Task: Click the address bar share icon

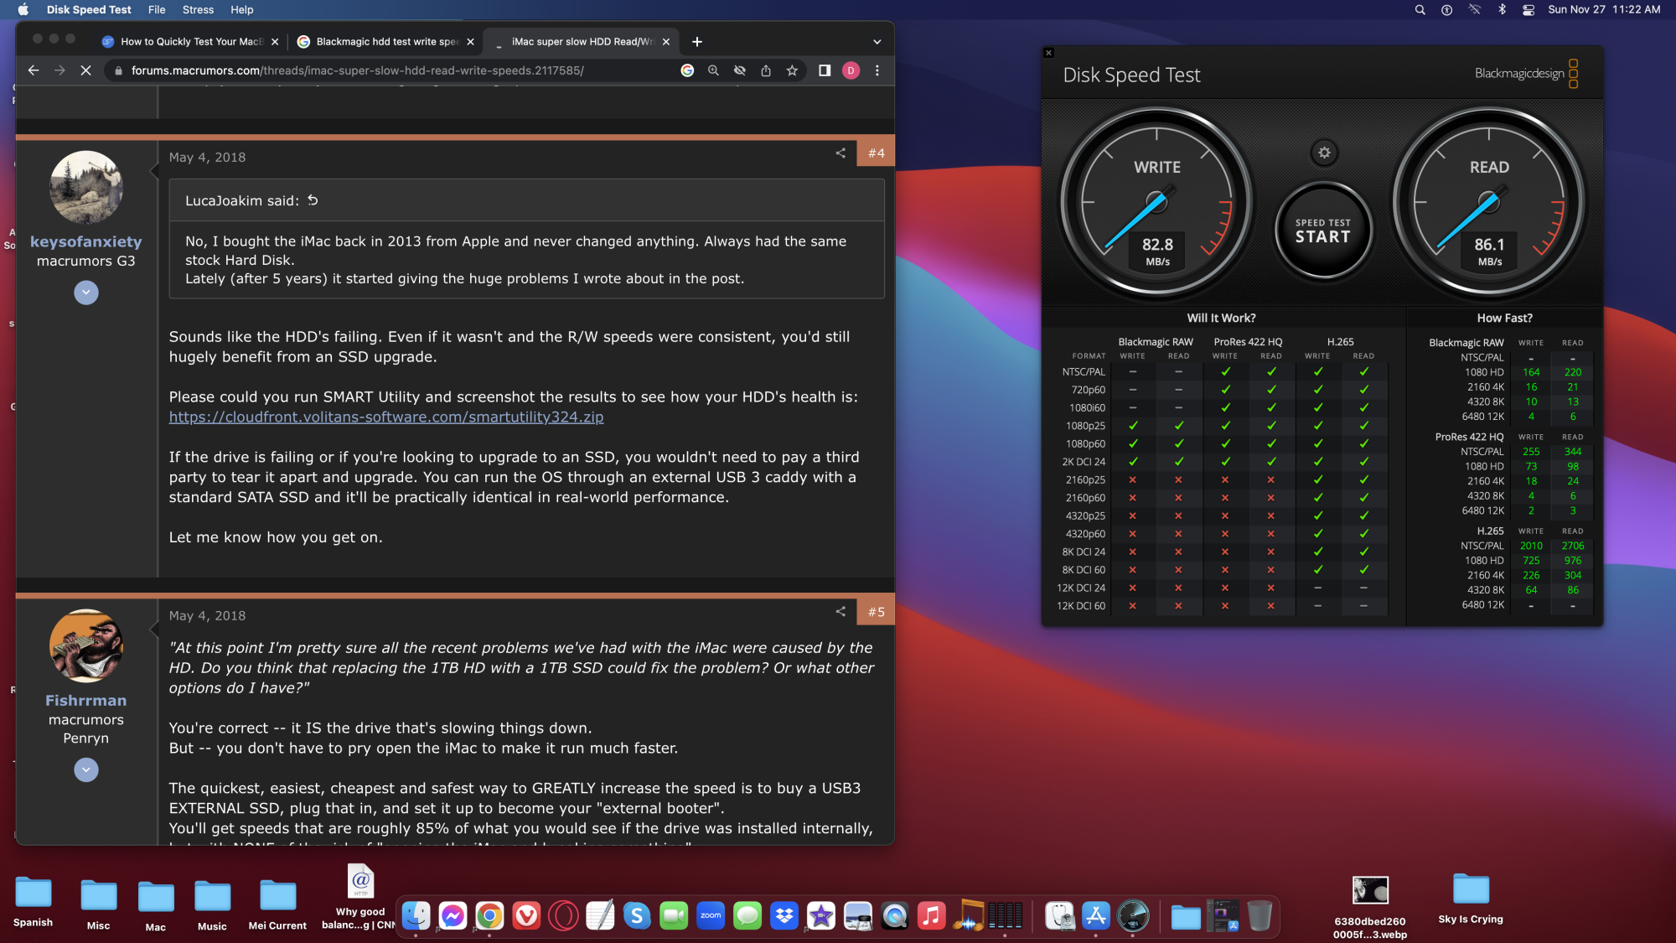Action: pos(766,70)
